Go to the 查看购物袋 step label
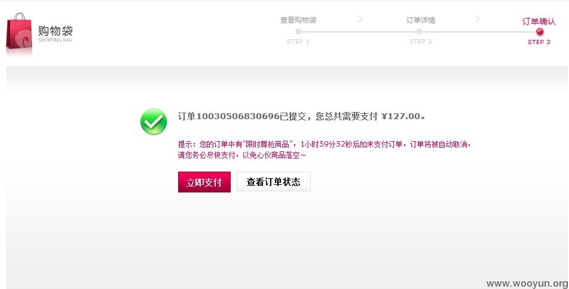Screen dimensions: 569x289 click(x=298, y=20)
